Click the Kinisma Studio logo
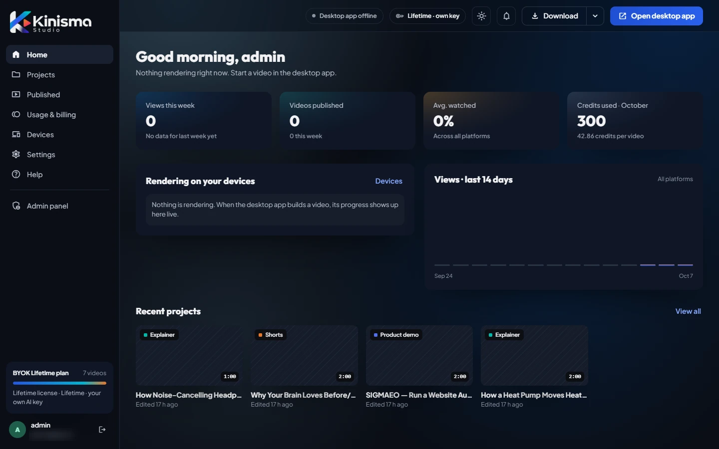This screenshot has width=719, height=449. 51,22
